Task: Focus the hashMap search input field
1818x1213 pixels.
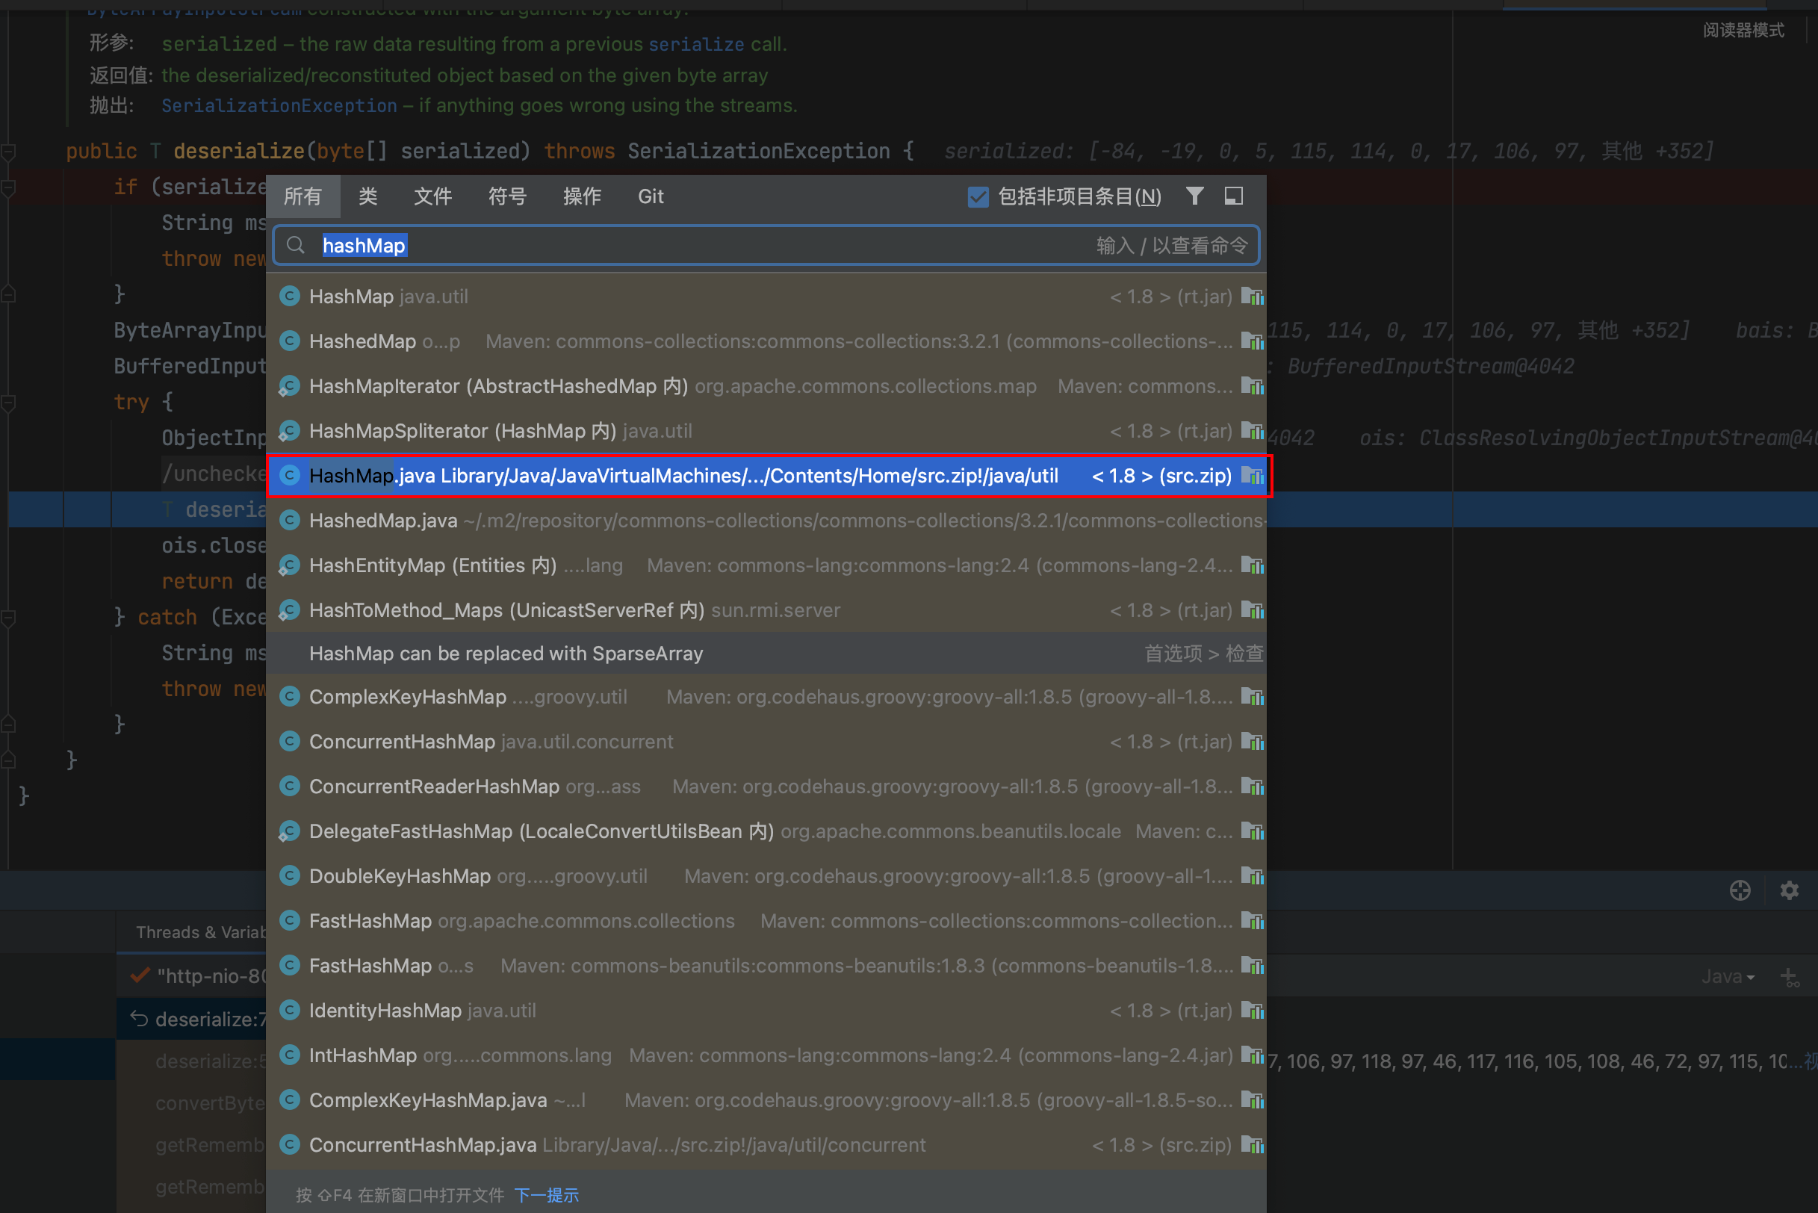Action: point(766,246)
